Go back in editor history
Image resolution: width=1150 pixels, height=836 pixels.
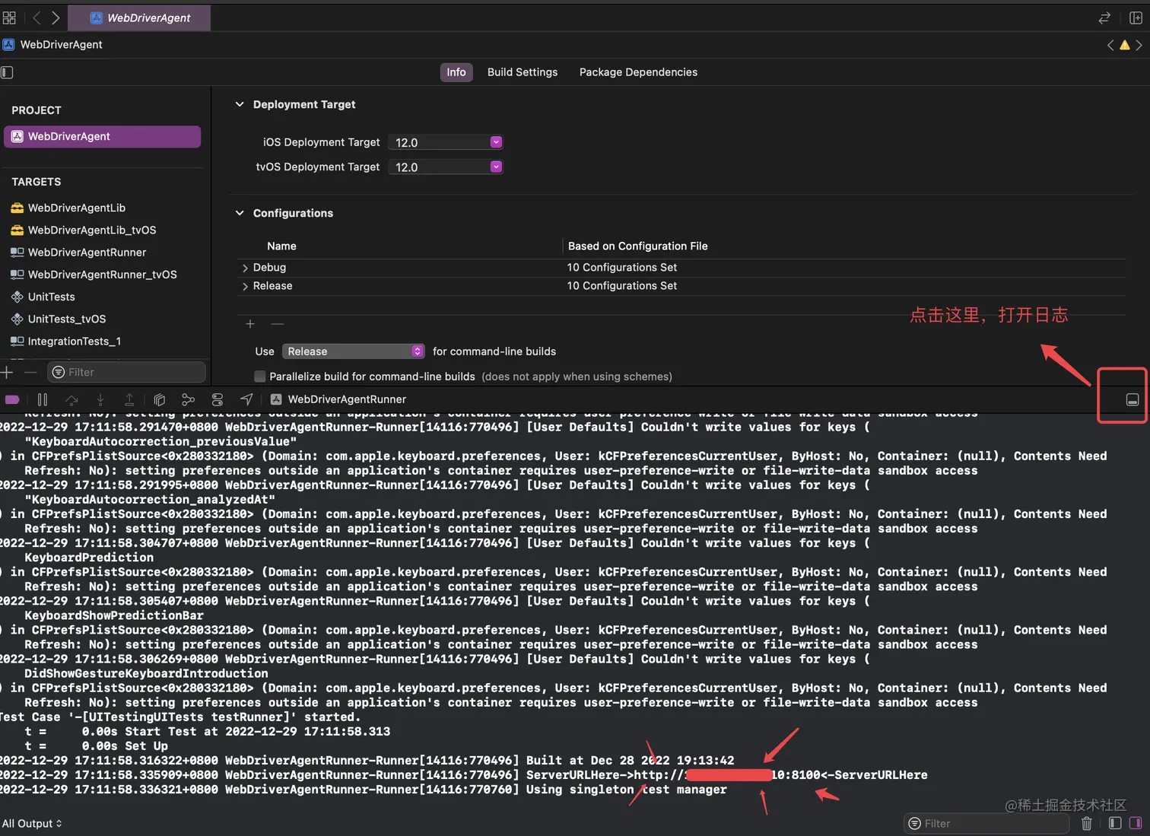pyautogui.click(x=37, y=17)
